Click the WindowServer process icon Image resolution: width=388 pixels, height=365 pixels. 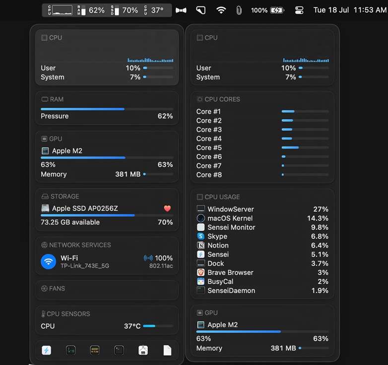[x=200, y=209]
